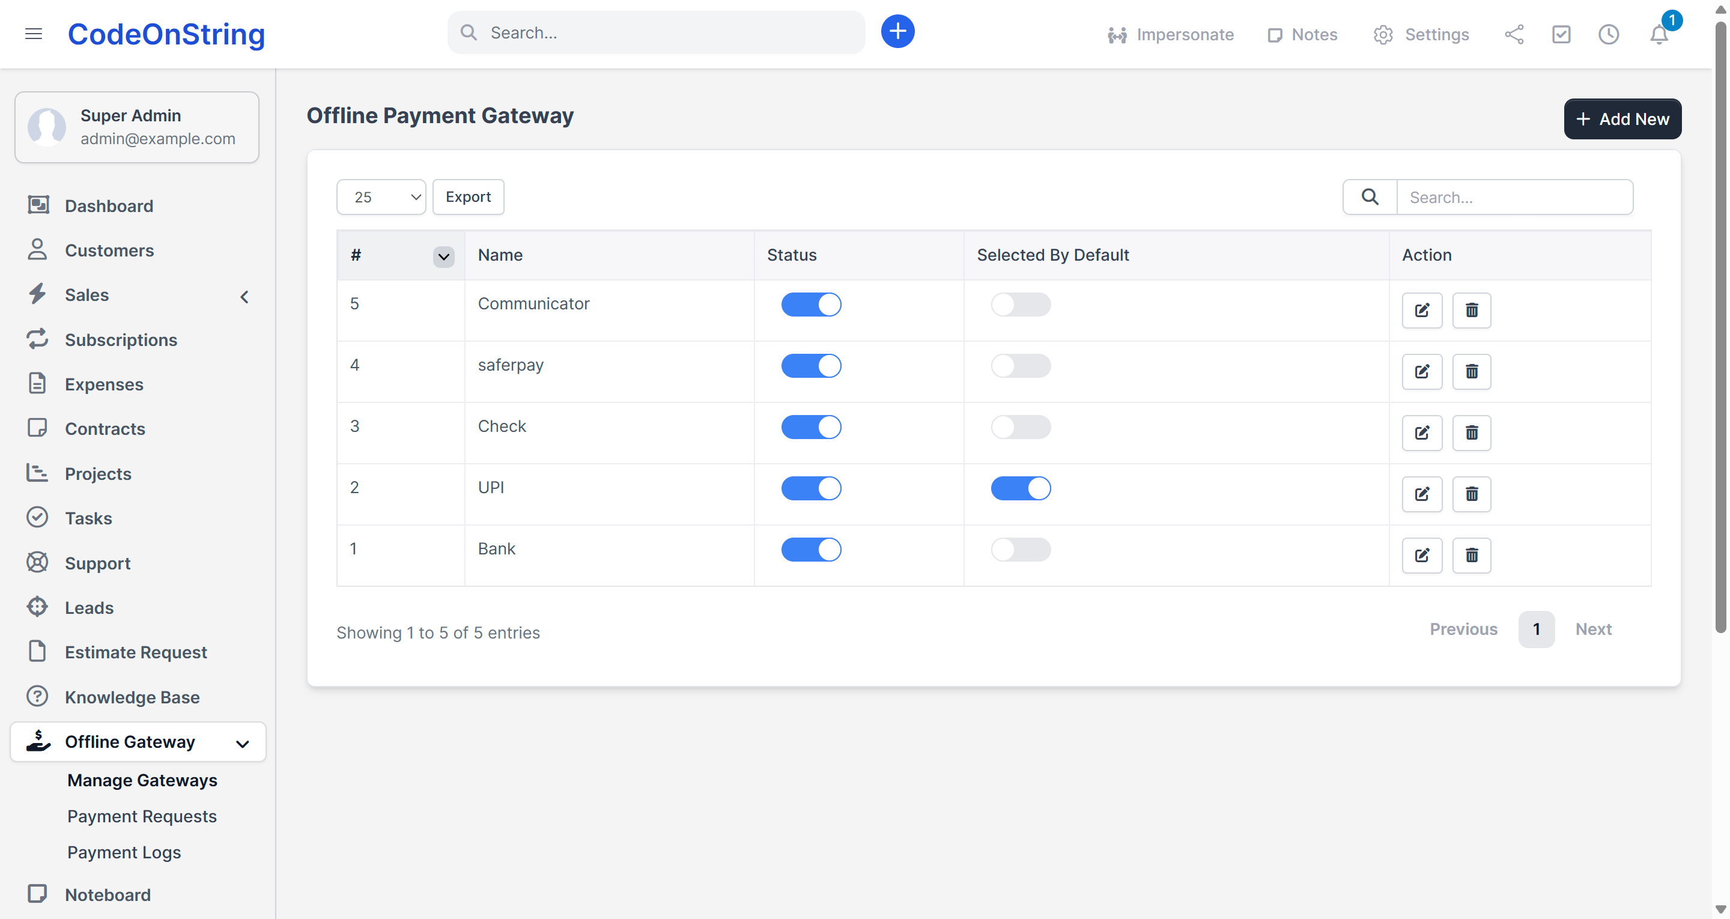Delete the Bank gateway

[1472, 556]
